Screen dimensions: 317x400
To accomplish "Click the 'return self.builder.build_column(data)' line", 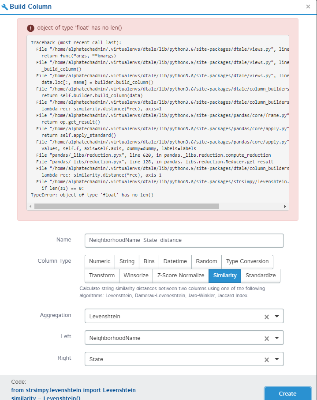I will pos(92,95).
